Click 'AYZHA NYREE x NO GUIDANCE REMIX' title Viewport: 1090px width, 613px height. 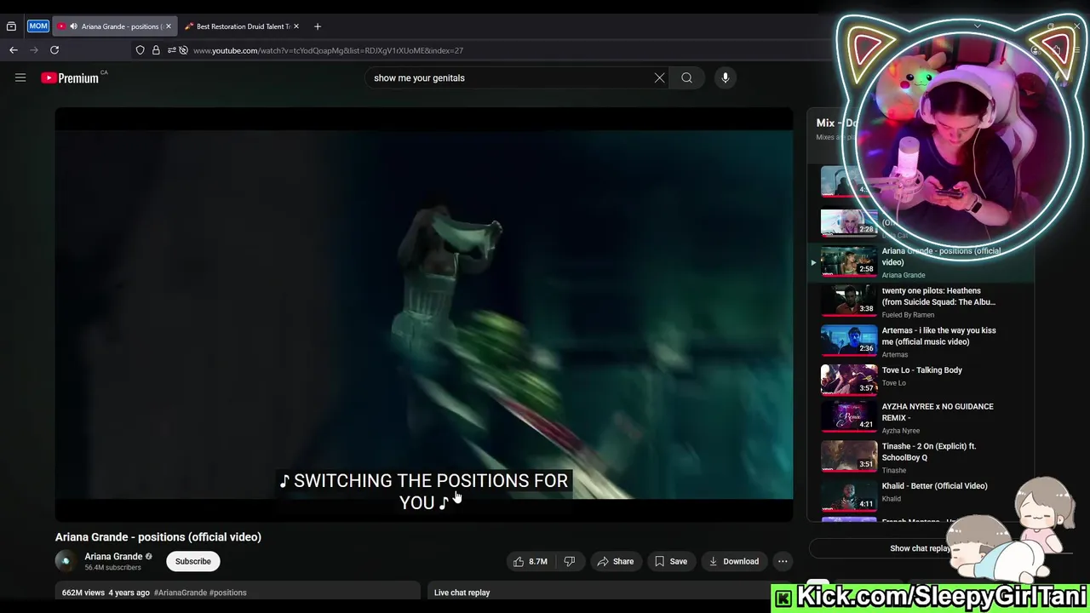(938, 412)
